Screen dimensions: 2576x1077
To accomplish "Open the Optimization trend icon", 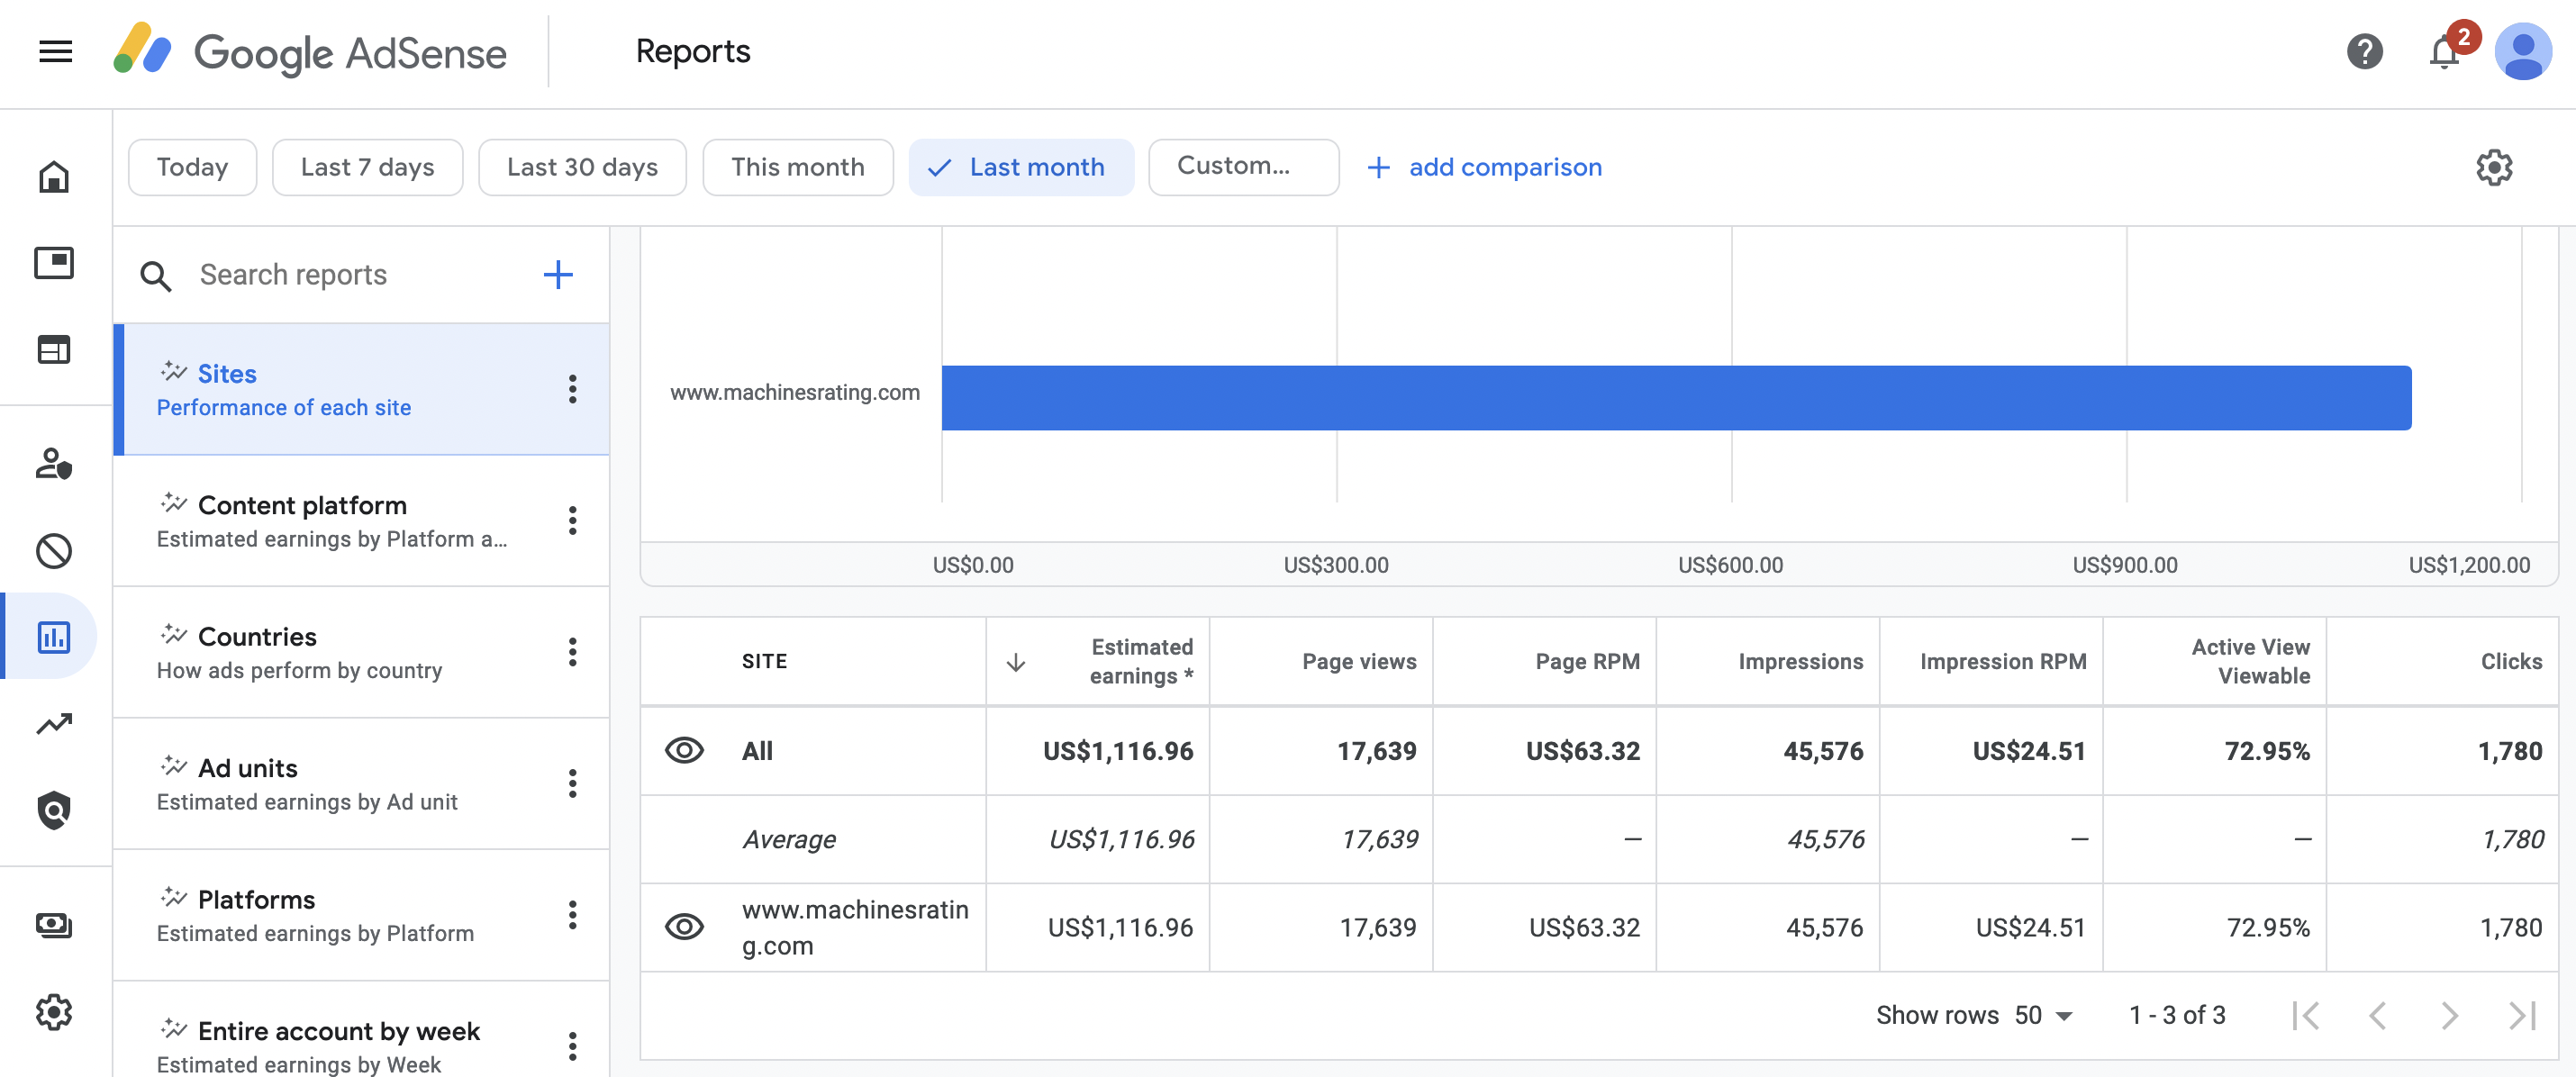I will [x=54, y=723].
